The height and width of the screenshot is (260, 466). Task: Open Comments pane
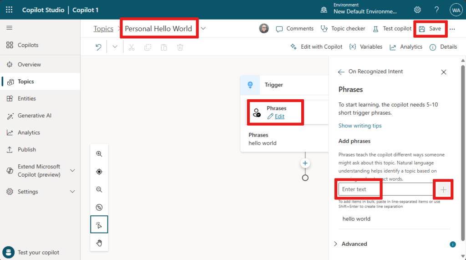point(295,29)
